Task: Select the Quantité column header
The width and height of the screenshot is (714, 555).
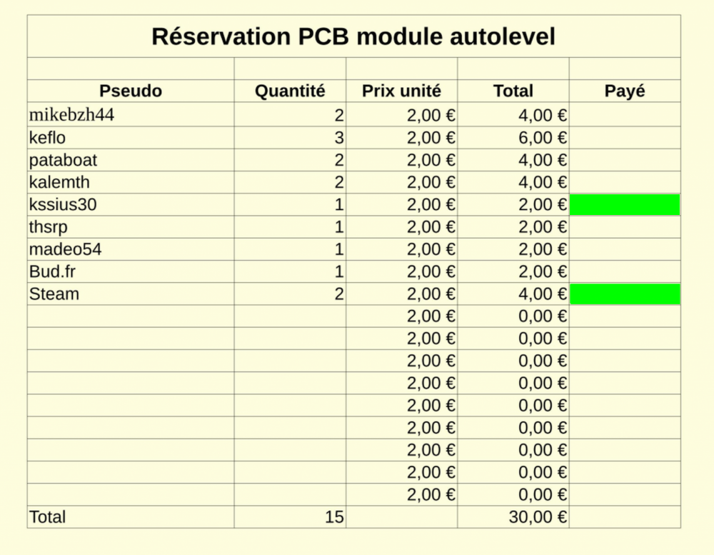Action: tap(290, 91)
